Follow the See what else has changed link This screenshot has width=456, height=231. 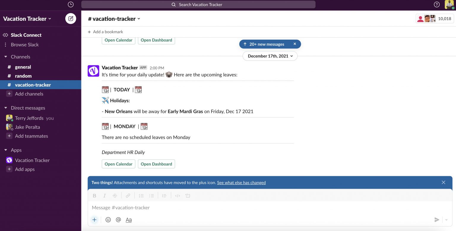[x=241, y=183]
